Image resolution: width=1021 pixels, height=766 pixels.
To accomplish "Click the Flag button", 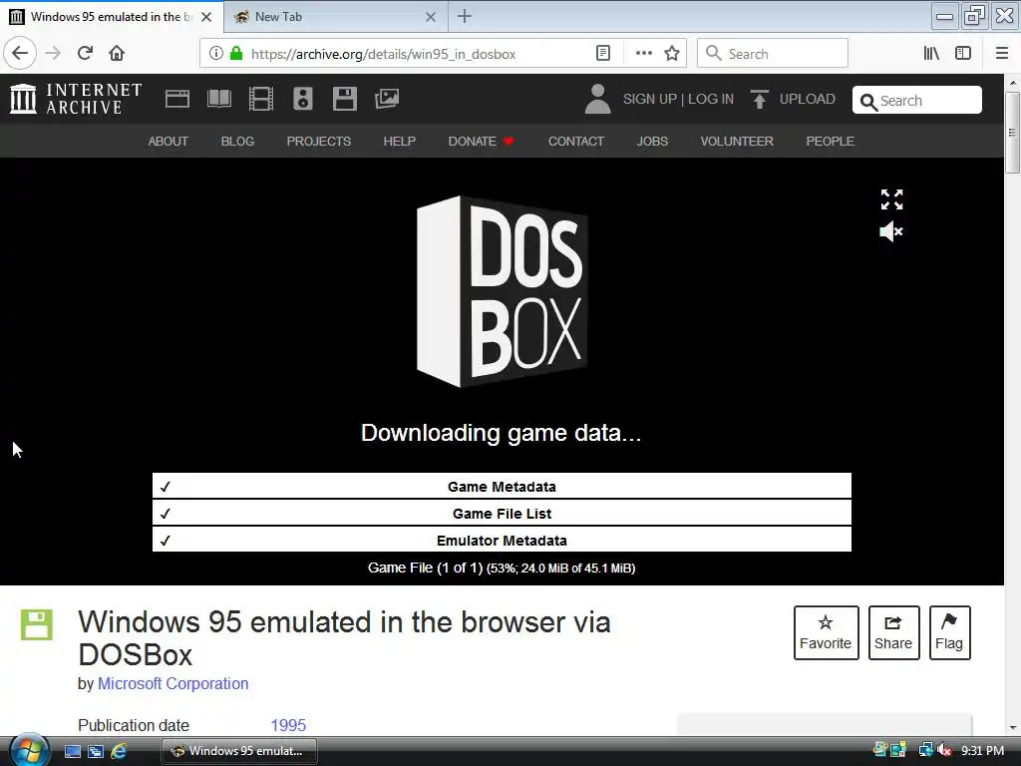I will coord(949,632).
